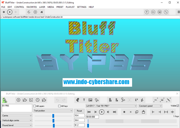The height and width of the screenshot is (128, 180).
Task: Jump to show start in bottom panel
Action: point(89,112)
